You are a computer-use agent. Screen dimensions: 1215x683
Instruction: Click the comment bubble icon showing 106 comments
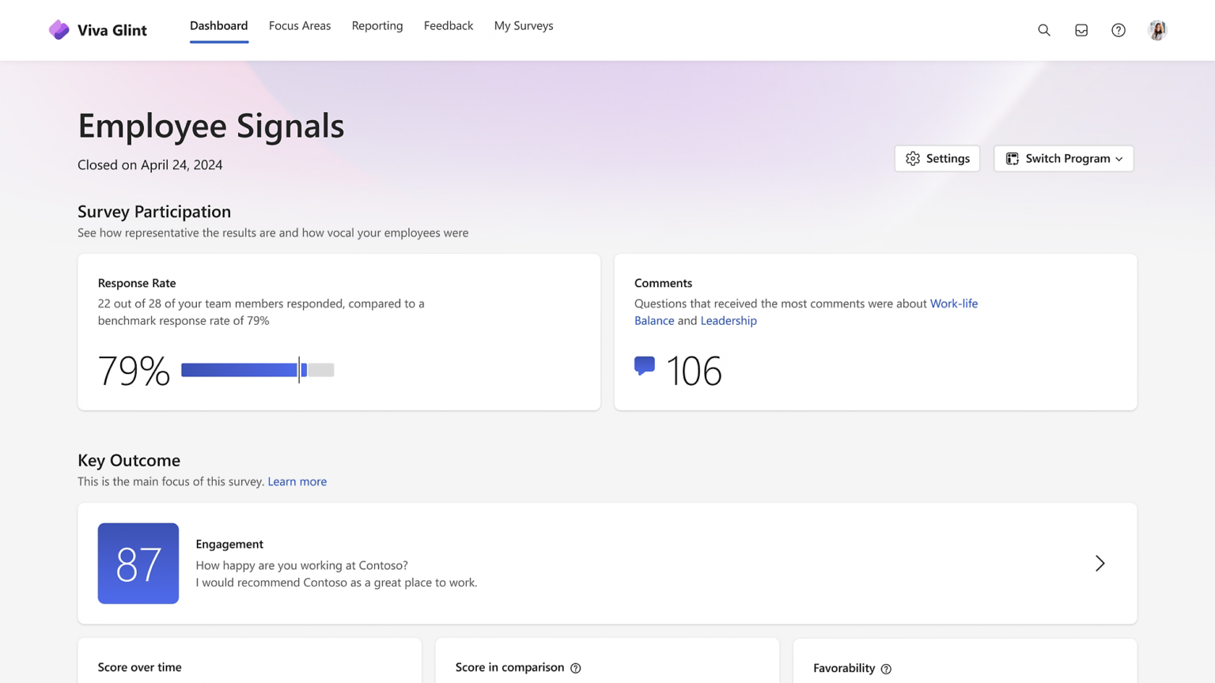(x=645, y=365)
